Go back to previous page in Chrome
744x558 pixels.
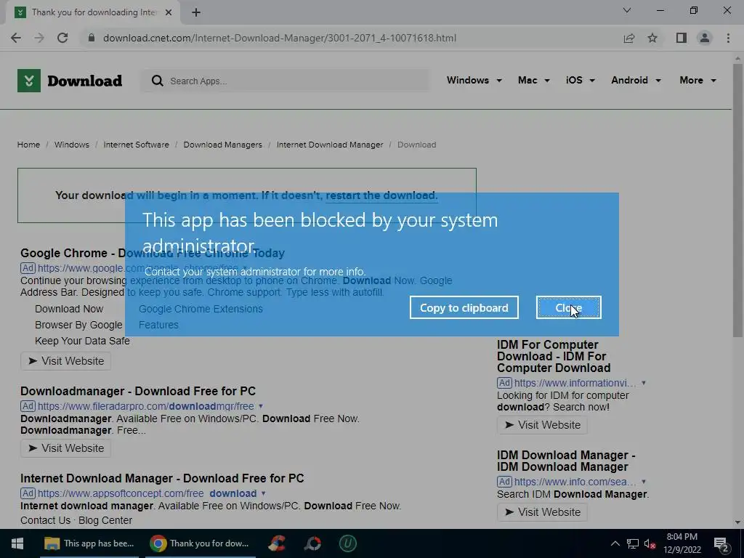(x=16, y=38)
